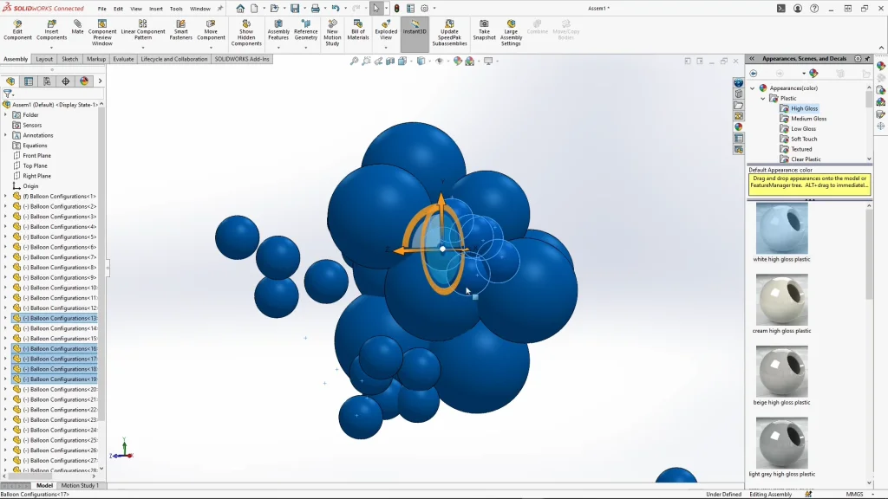Expand Balloon Configurations<1> node
The height and width of the screenshot is (499, 888).
pos(6,197)
